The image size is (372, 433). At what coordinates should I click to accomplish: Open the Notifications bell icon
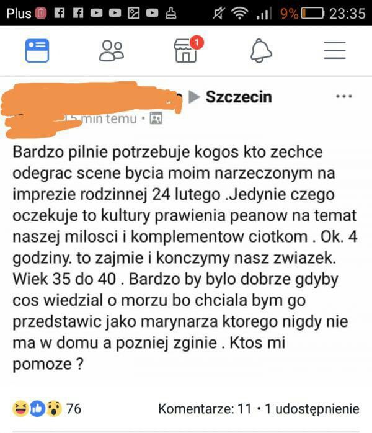pos(261,51)
